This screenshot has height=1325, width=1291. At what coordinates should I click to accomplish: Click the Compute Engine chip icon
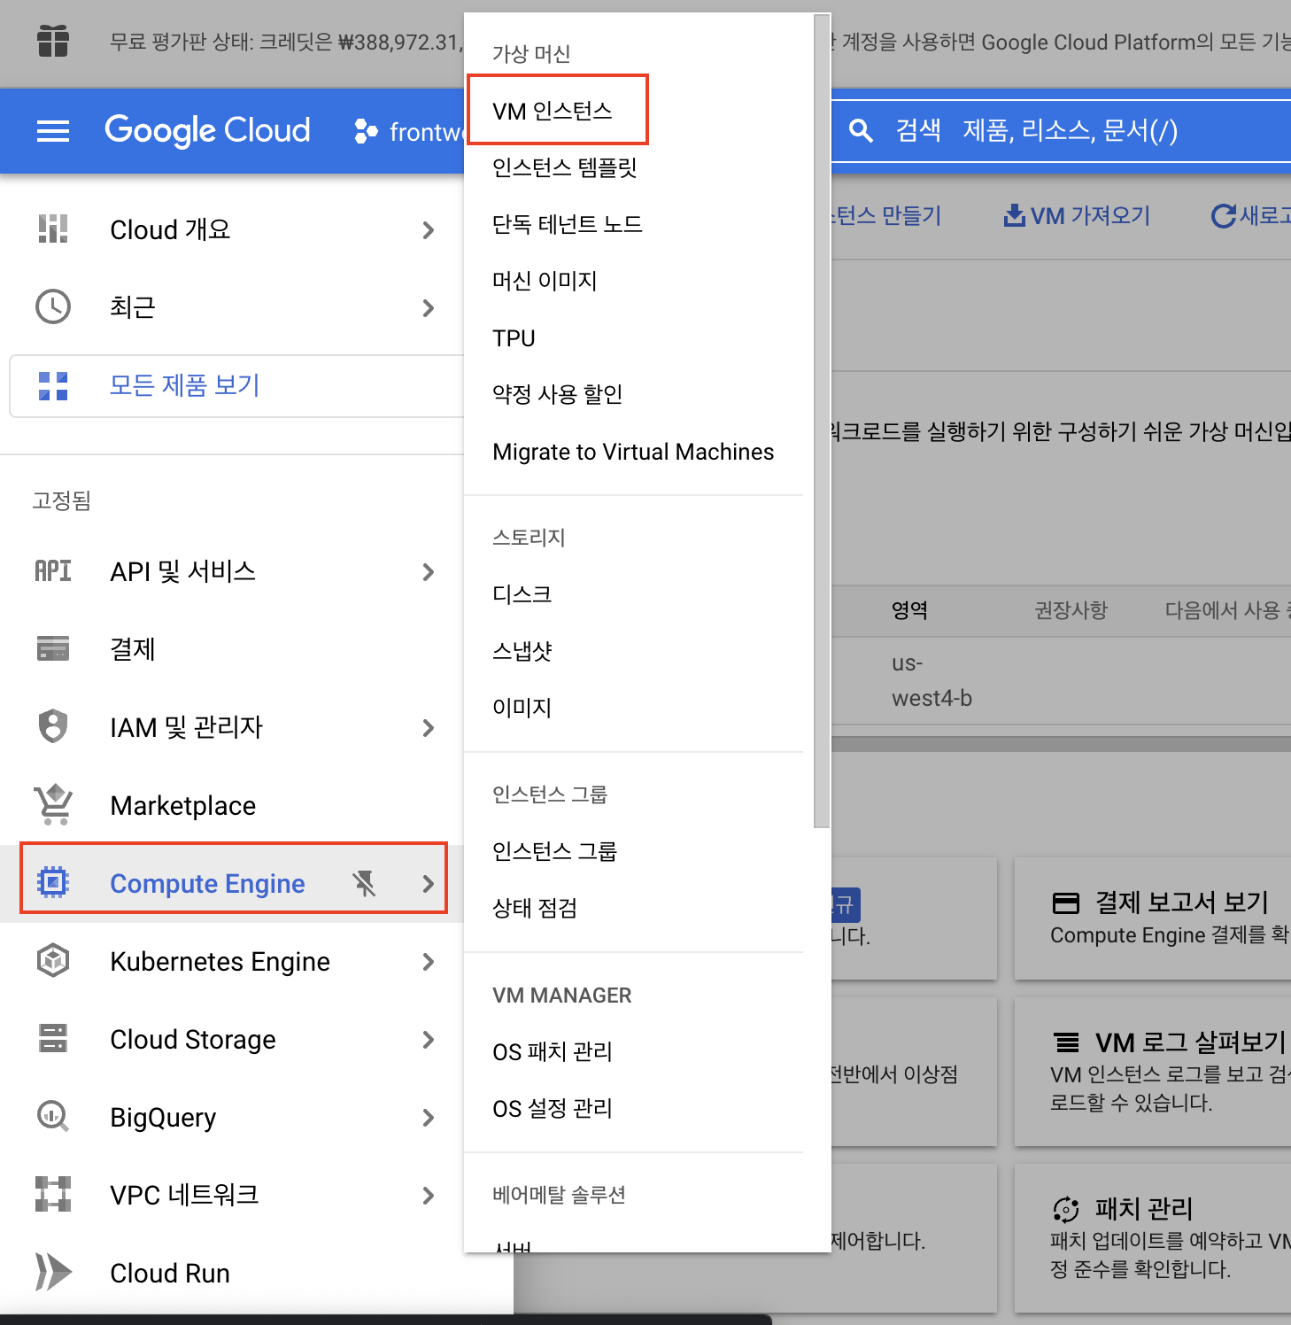[53, 882]
